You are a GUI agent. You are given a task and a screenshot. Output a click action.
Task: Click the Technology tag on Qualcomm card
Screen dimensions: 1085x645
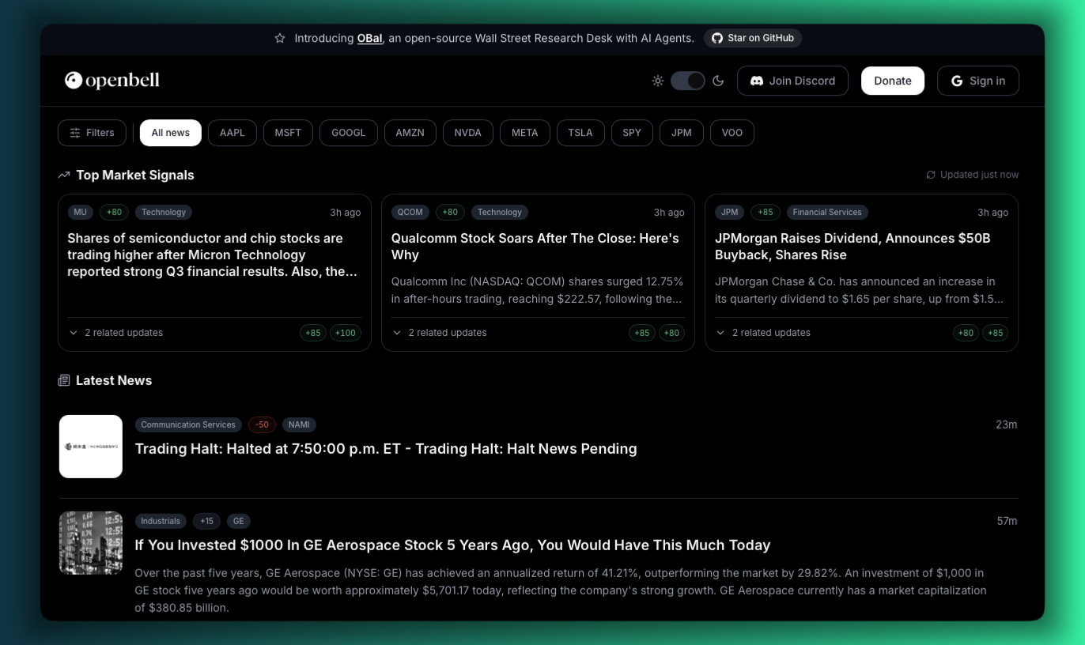(x=500, y=212)
